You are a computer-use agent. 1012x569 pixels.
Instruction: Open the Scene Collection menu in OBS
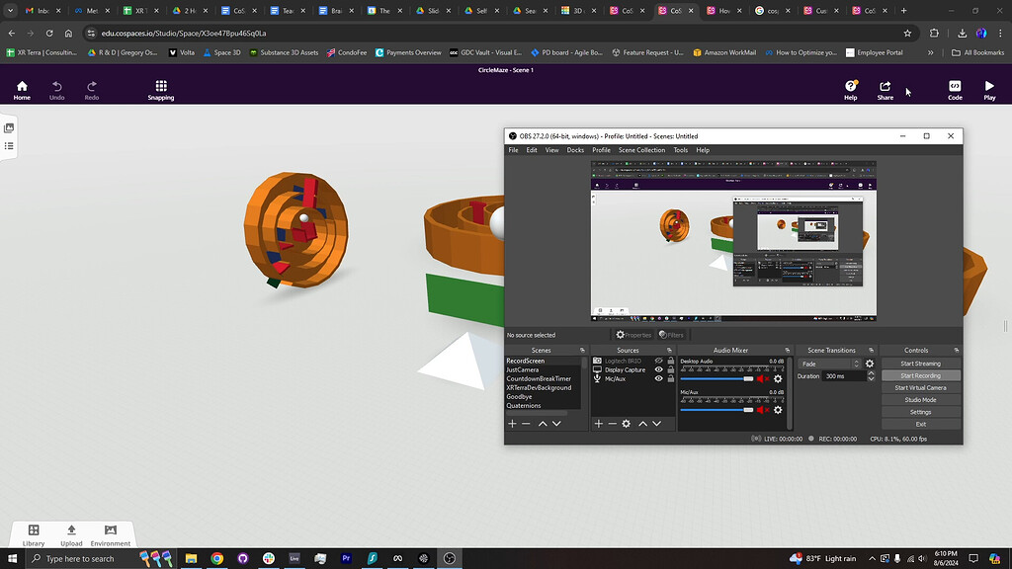(642, 150)
